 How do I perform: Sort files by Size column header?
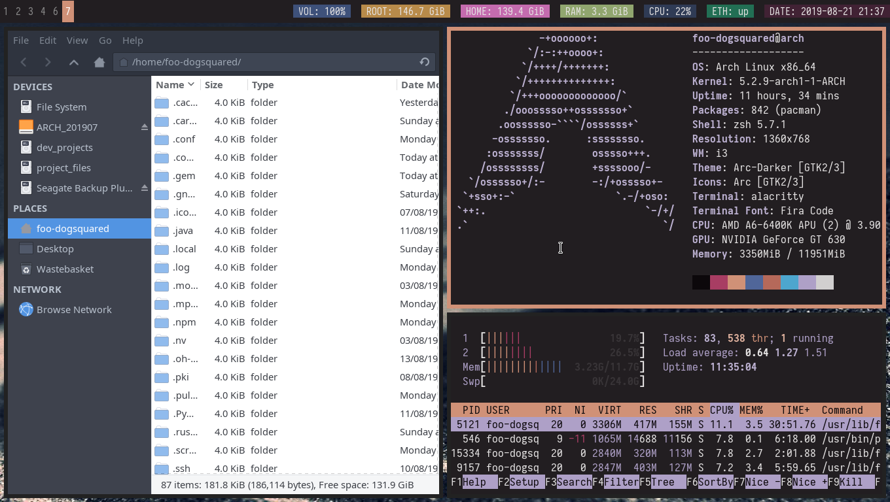[x=223, y=85]
